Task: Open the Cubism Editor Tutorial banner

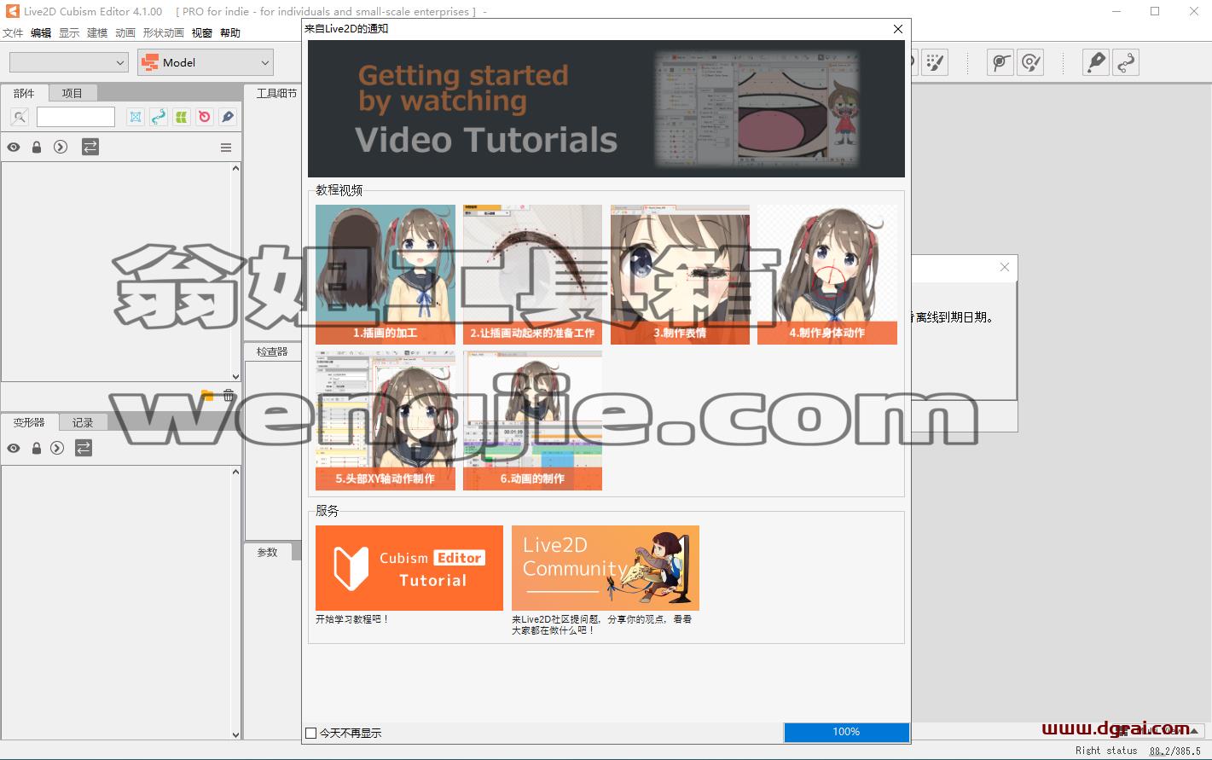Action: pyautogui.click(x=409, y=568)
